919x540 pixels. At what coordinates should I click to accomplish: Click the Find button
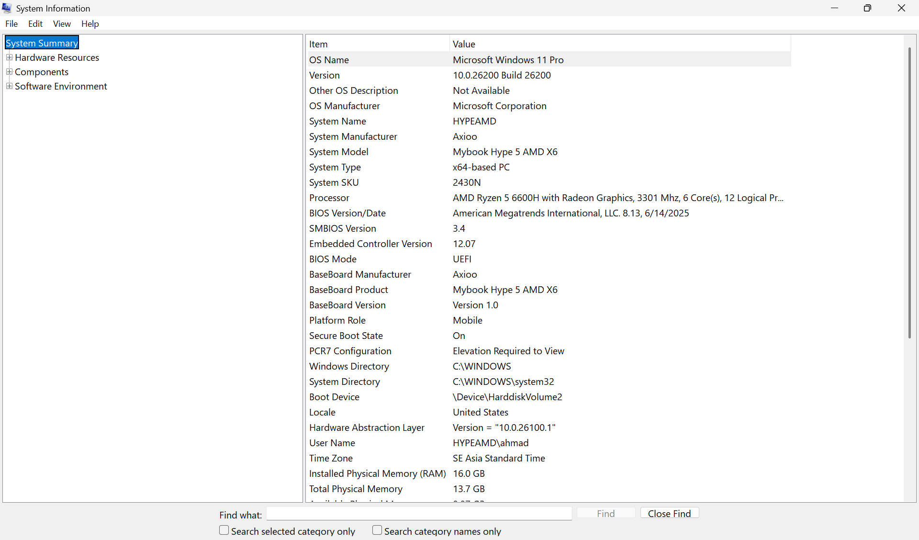(x=606, y=514)
